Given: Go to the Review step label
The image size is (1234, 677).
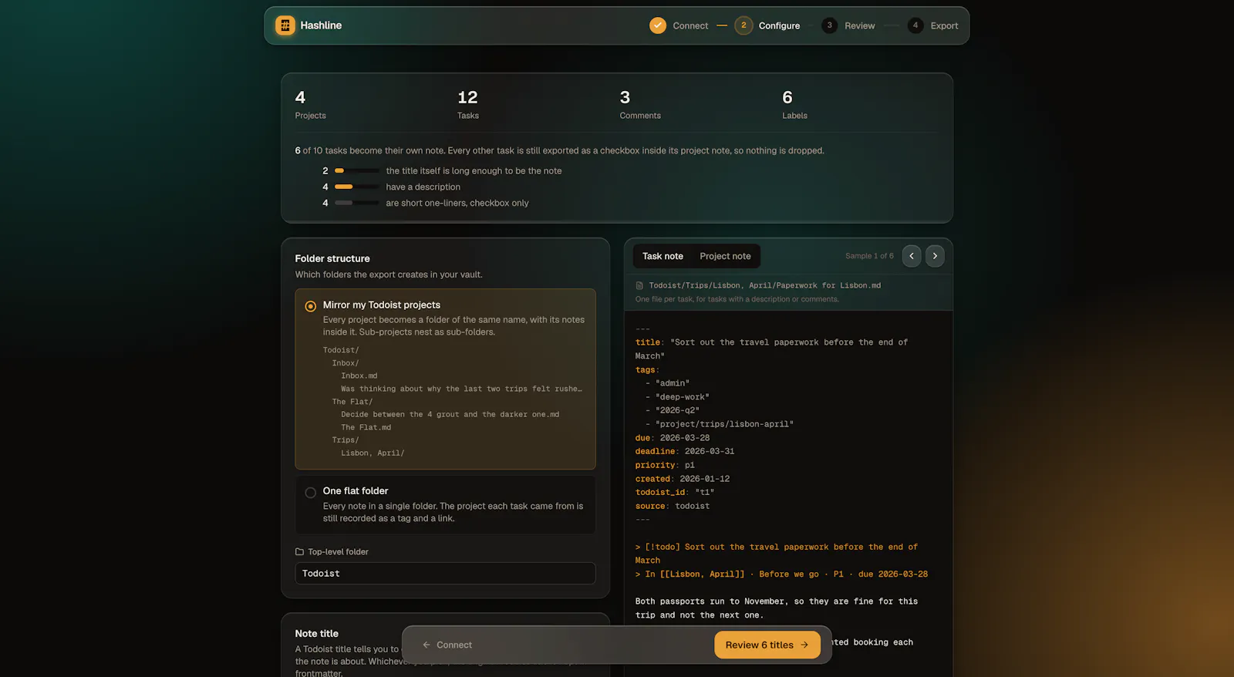Looking at the screenshot, I should 860,25.
